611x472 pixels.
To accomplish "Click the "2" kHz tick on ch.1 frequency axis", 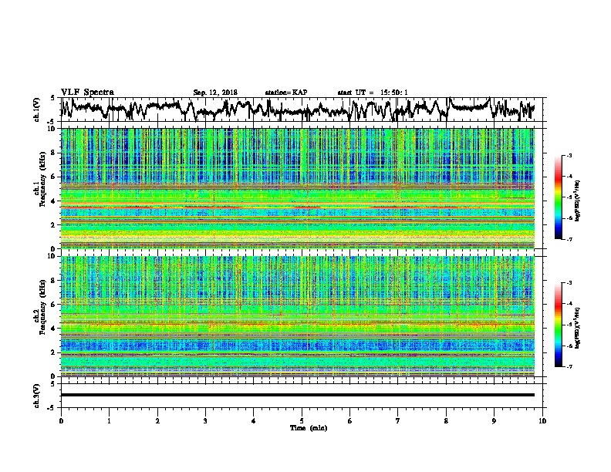I will coord(54,224).
